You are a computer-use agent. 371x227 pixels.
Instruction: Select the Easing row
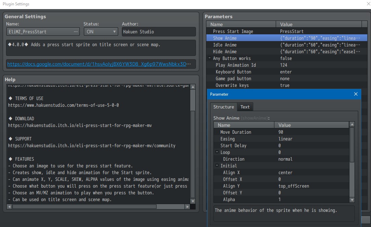pyautogui.click(x=281, y=139)
